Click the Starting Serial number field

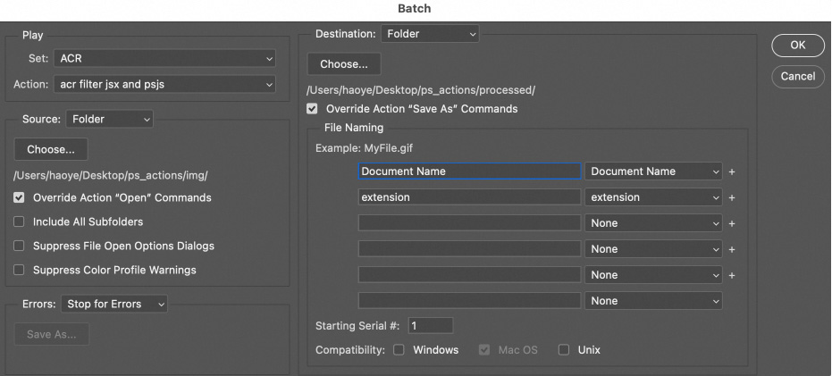431,326
